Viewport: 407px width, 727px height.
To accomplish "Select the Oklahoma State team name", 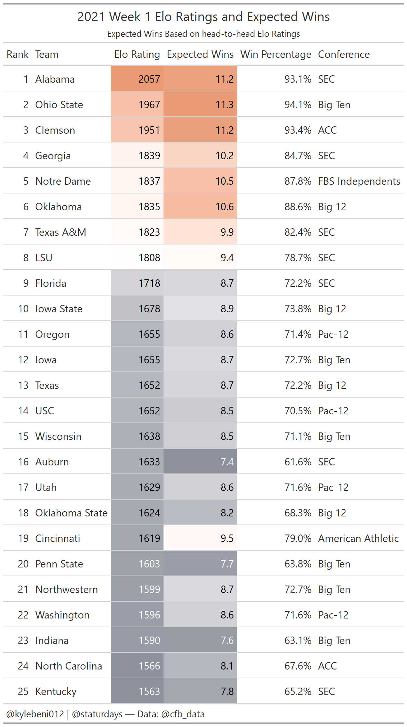I will (71, 513).
